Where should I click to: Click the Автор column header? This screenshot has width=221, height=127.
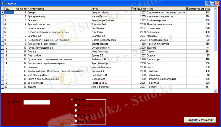coord(111,9)
